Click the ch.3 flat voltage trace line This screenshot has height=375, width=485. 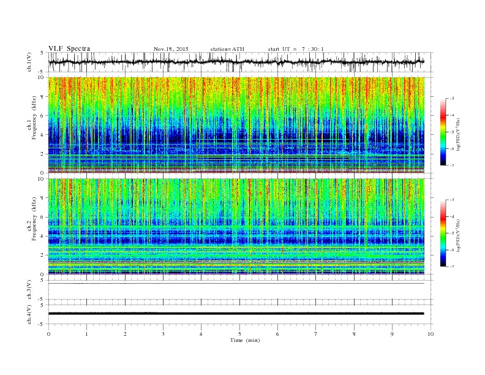coord(236,284)
